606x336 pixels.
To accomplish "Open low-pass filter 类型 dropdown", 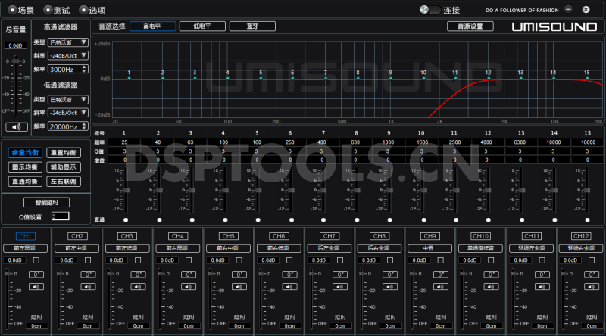I will click(68, 100).
